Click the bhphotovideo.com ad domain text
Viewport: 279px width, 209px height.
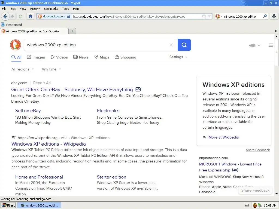213,158
